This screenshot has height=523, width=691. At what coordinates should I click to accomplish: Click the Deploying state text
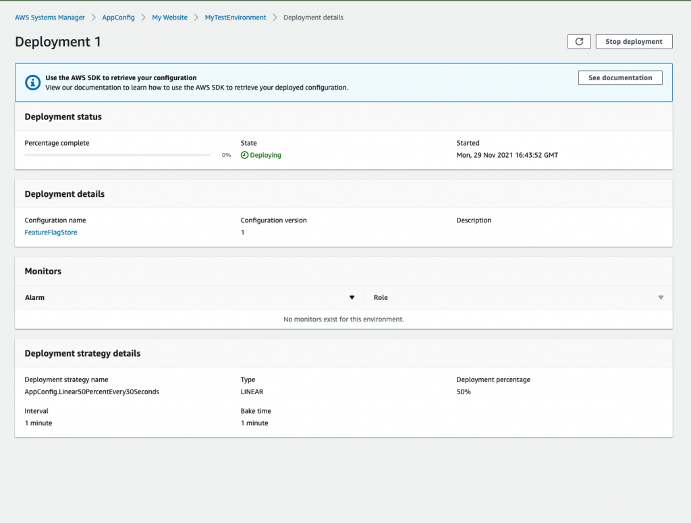[x=265, y=155]
